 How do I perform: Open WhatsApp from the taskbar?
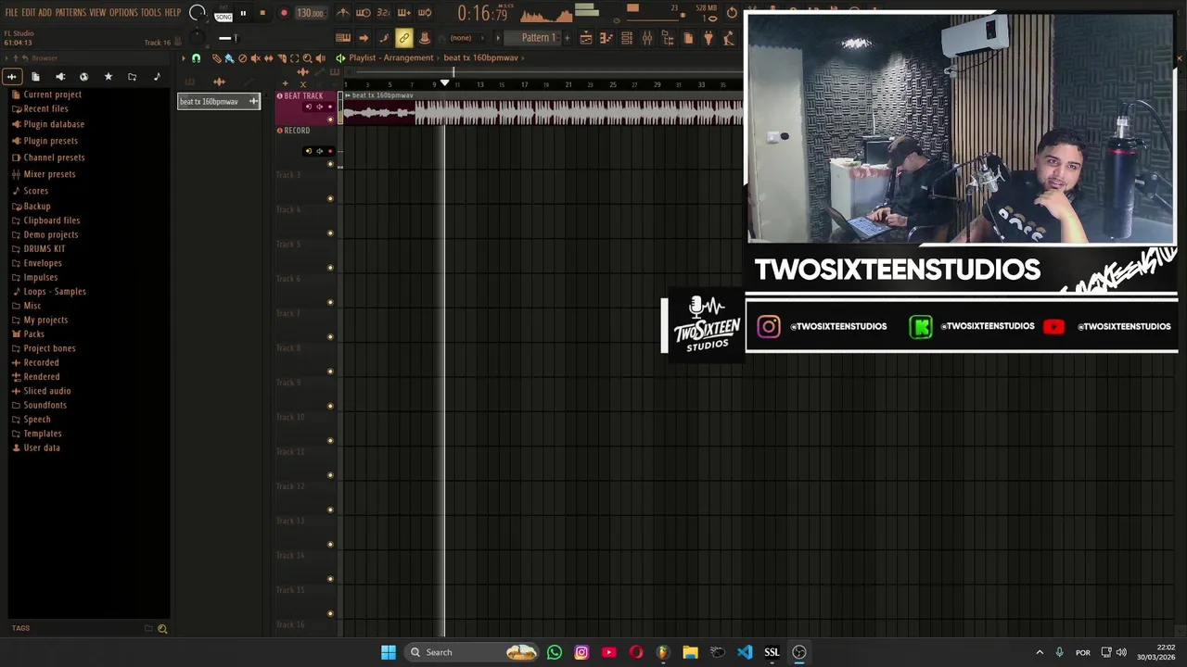555,652
